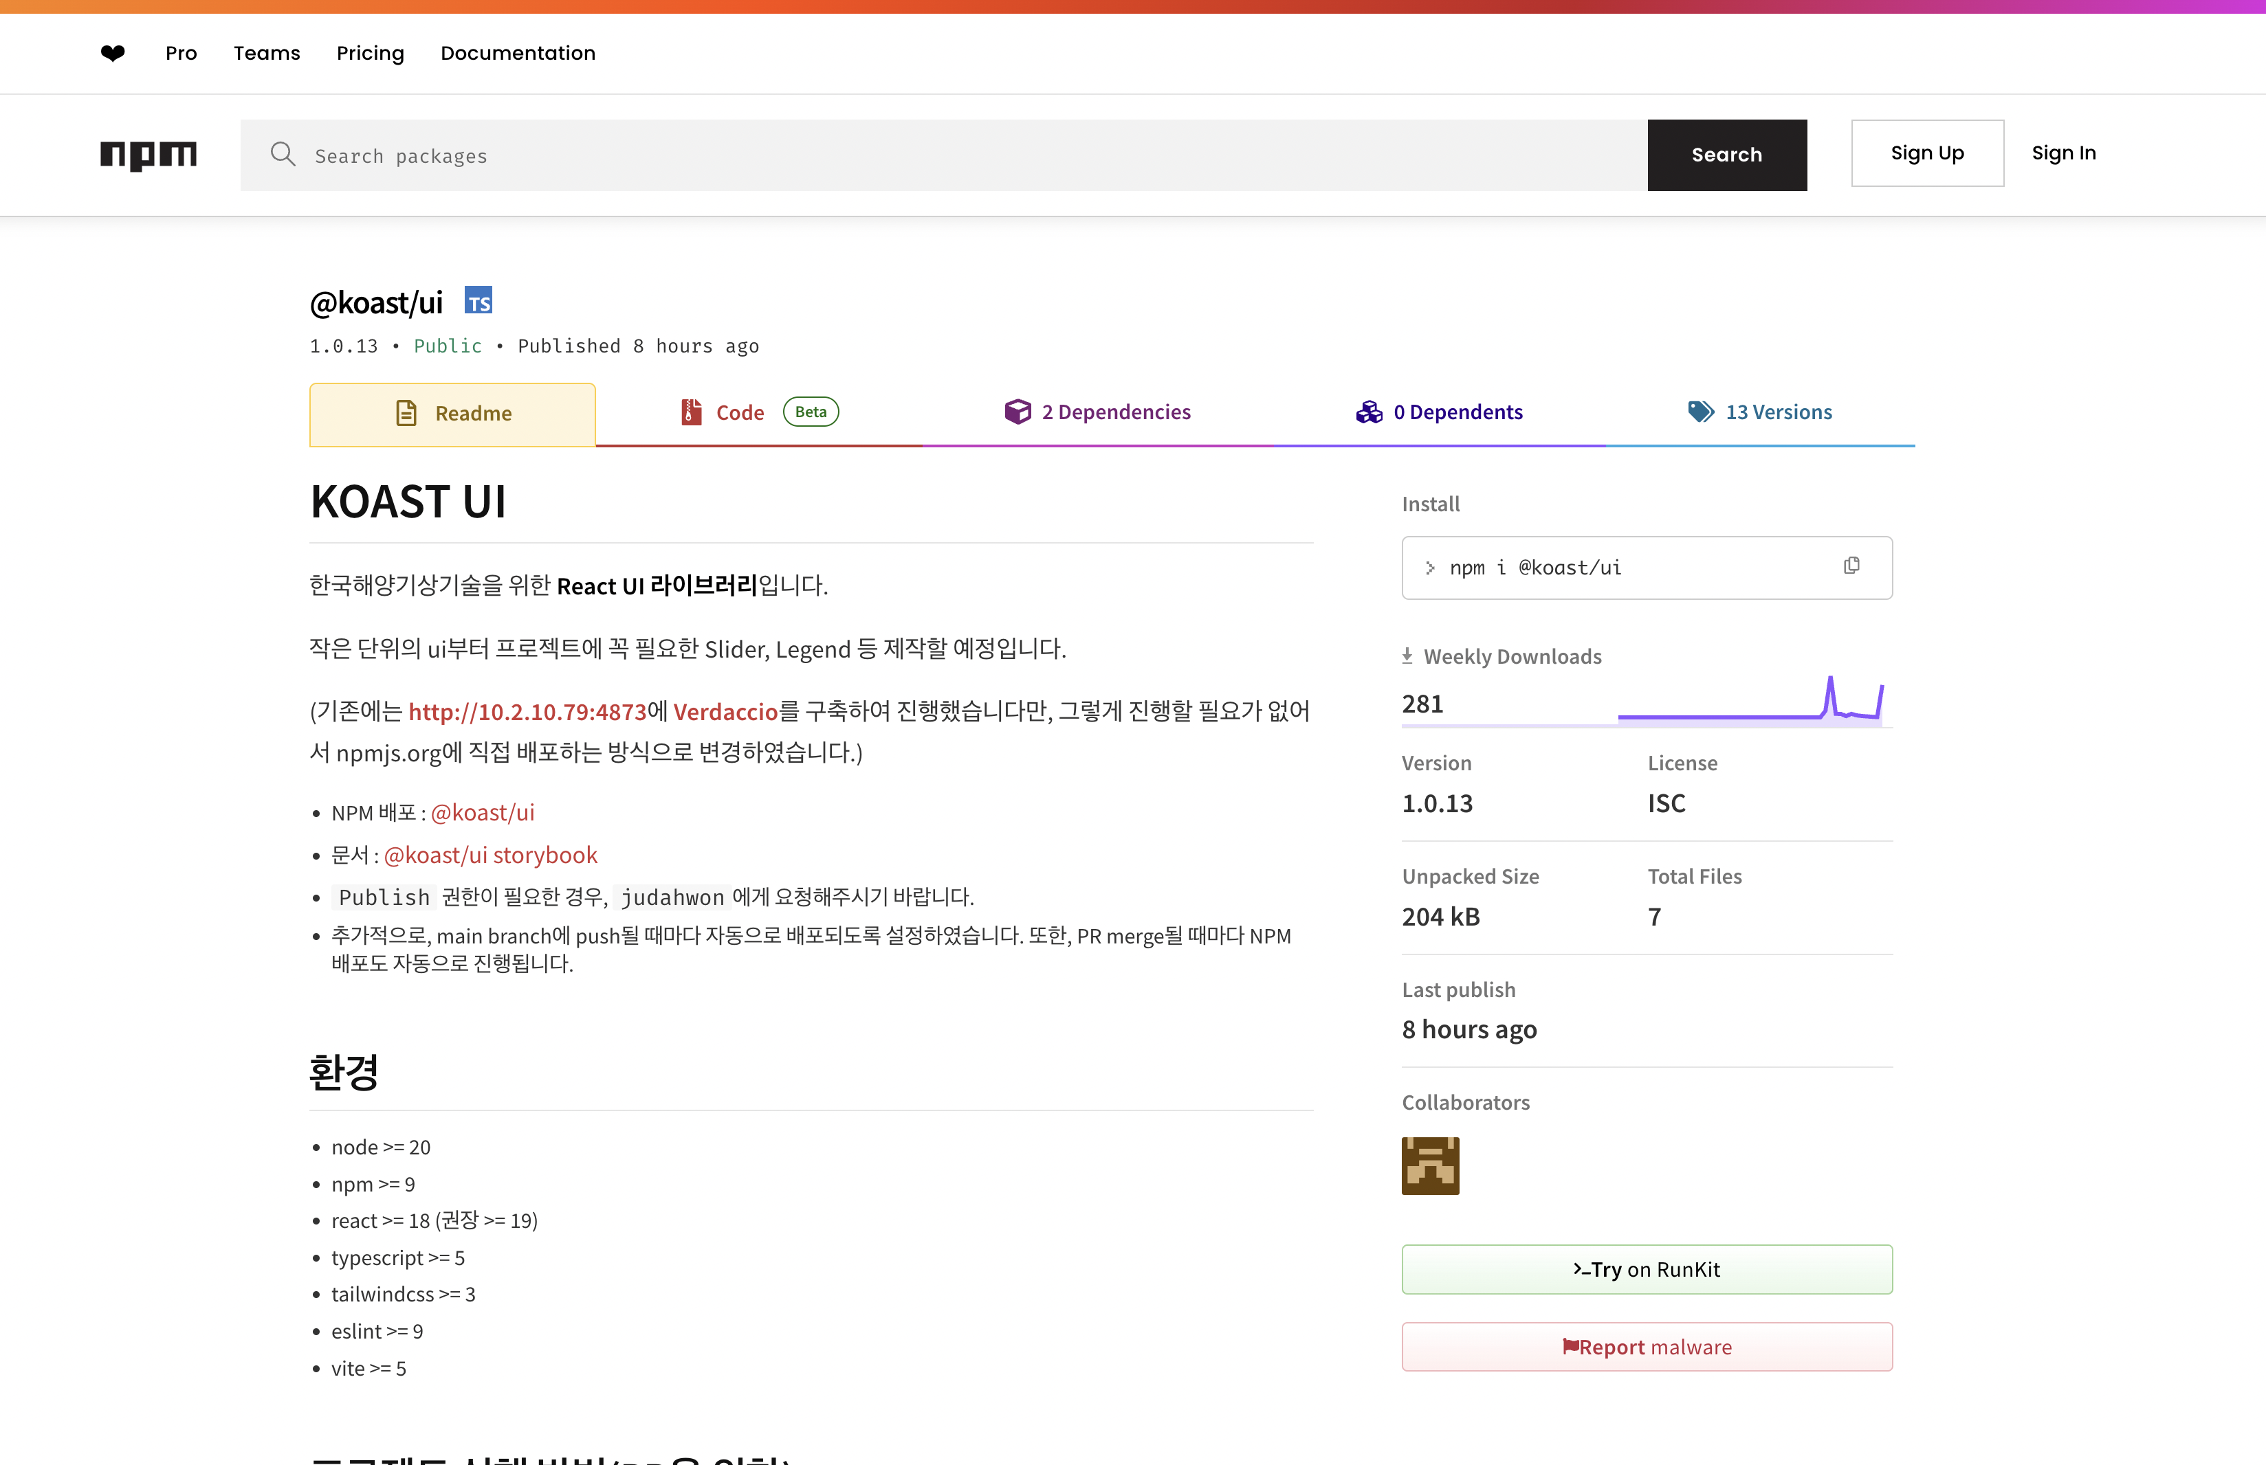Click the npm i @koast/ui install text
The image size is (2266, 1465).
[x=1535, y=568]
